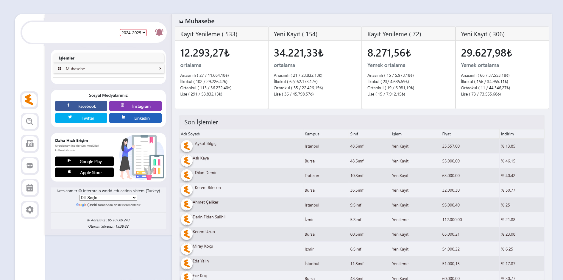
Task: Click Lise ( 291 / 53.832,13₺) line
Action: coord(201,94)
